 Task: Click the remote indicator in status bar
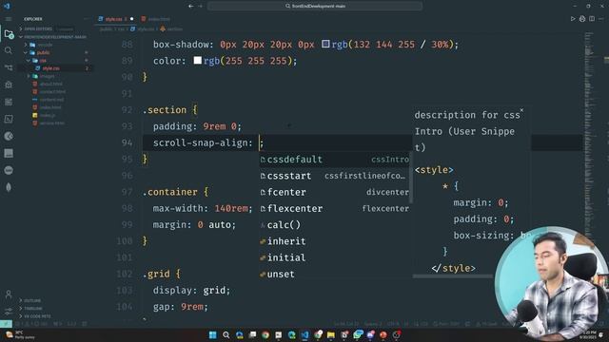(7, 323)
